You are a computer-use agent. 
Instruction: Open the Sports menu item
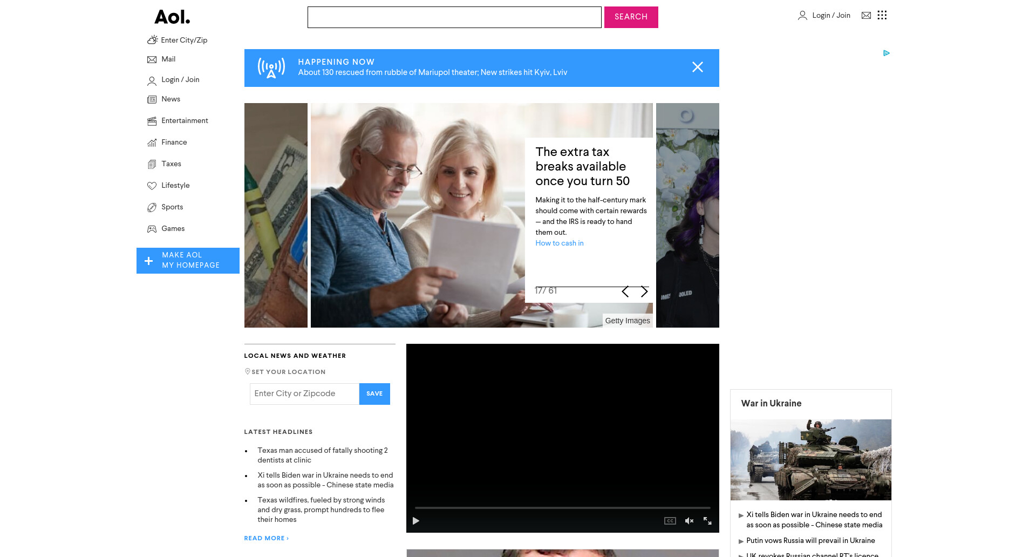pos(172,207)
